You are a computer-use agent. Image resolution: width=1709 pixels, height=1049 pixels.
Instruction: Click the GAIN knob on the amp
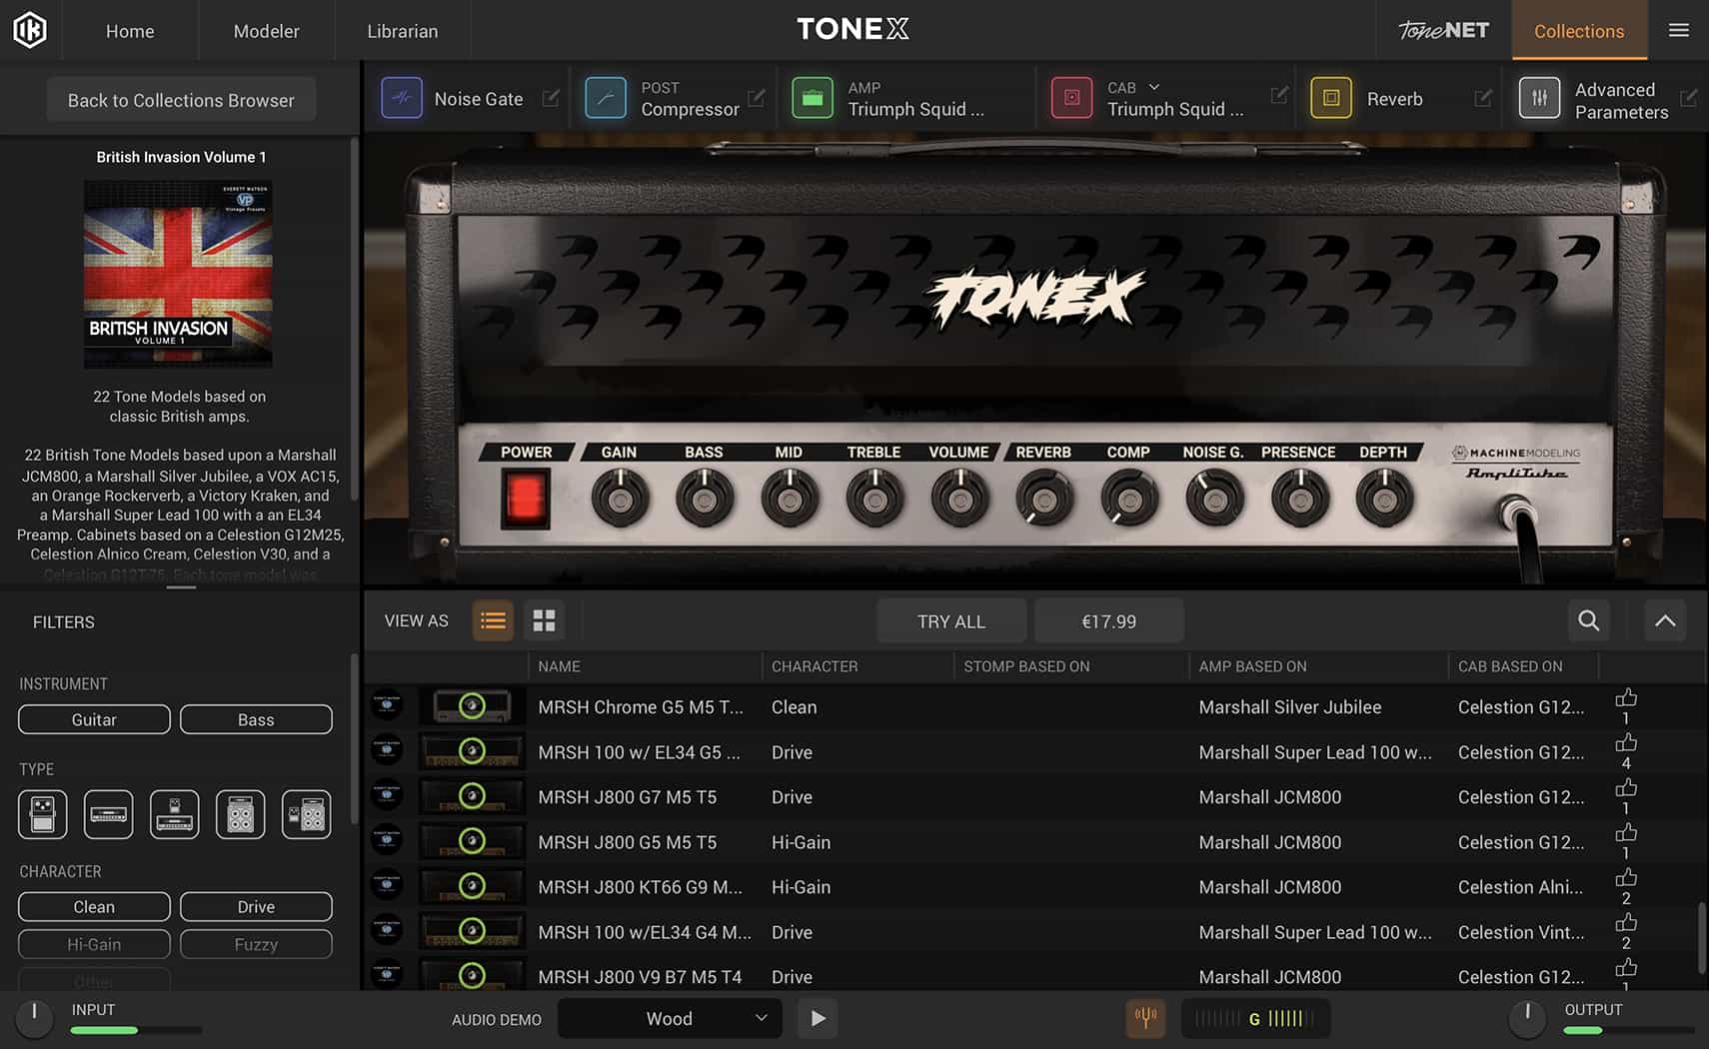pyautogui.click(x=620, y=498)
